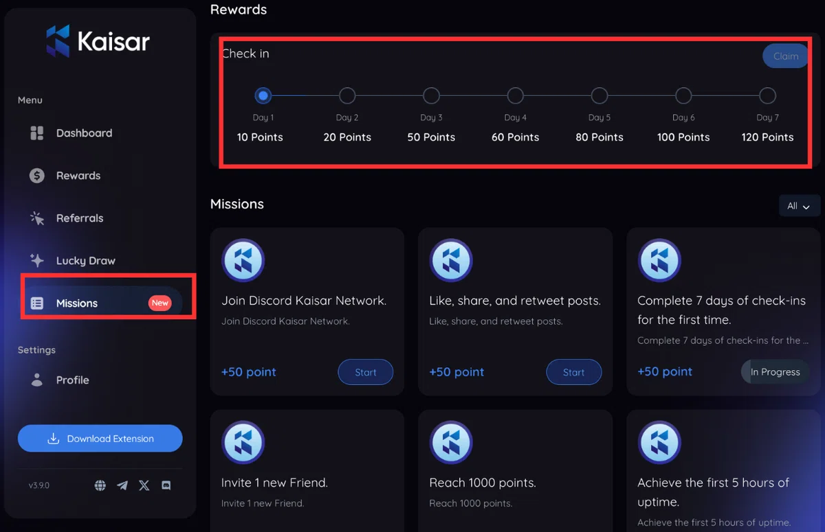Click the Dashboard grid icon
Viewport: 825px width, 532px height.
[x=37, y=133]
